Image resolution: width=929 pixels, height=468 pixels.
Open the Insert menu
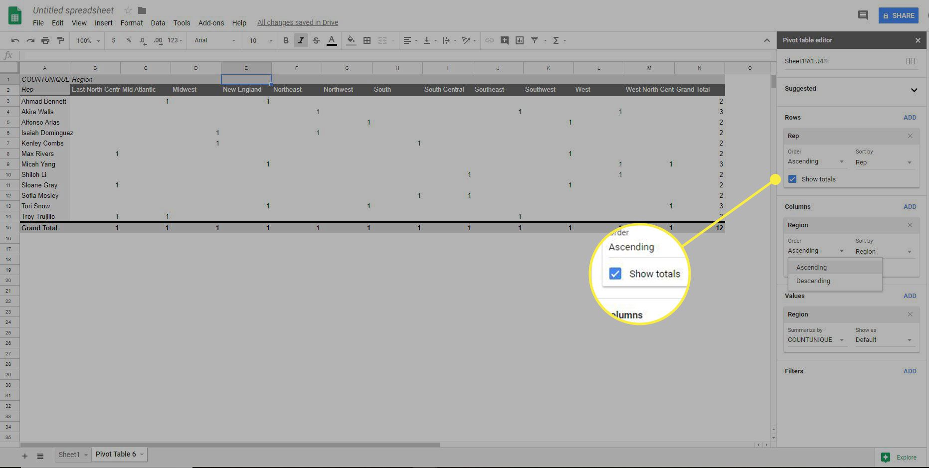pos(104,22)
